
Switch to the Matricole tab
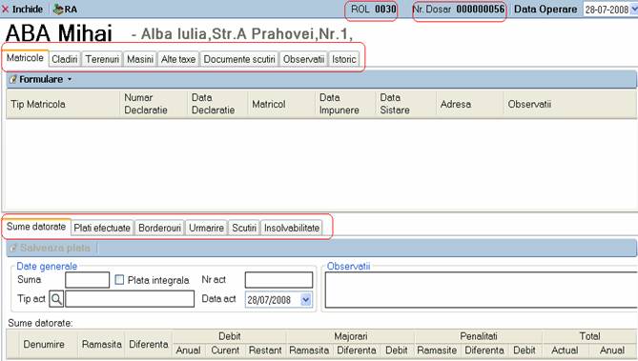tap(25, 58)
